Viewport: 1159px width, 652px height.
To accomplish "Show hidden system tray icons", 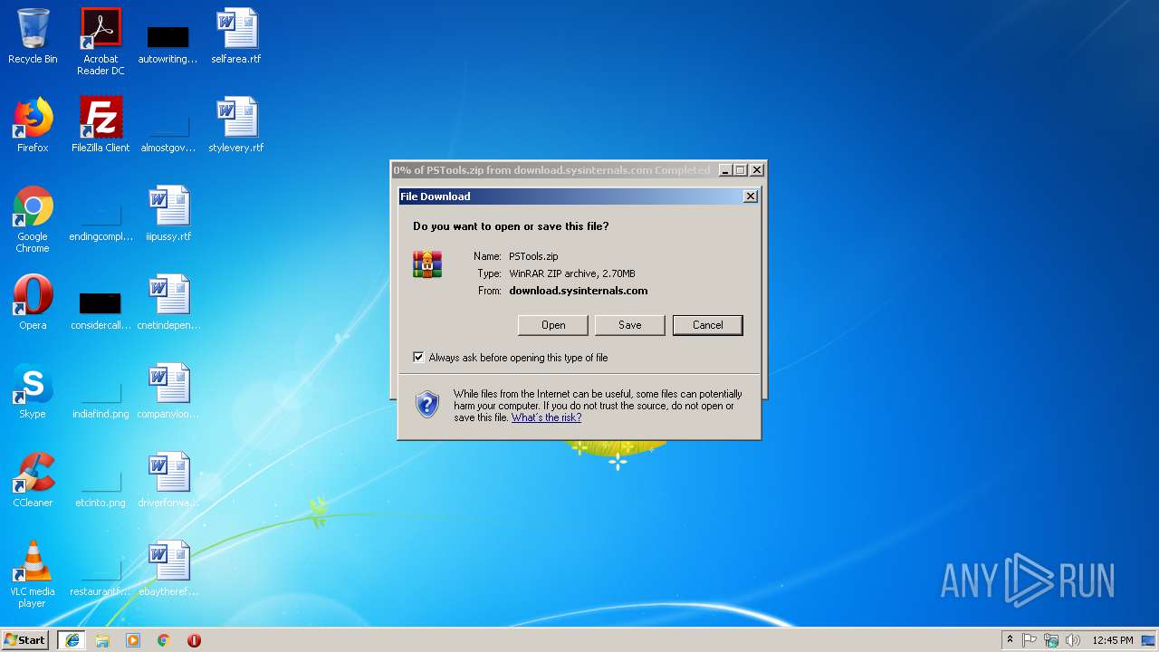I will pos(1010,640).
